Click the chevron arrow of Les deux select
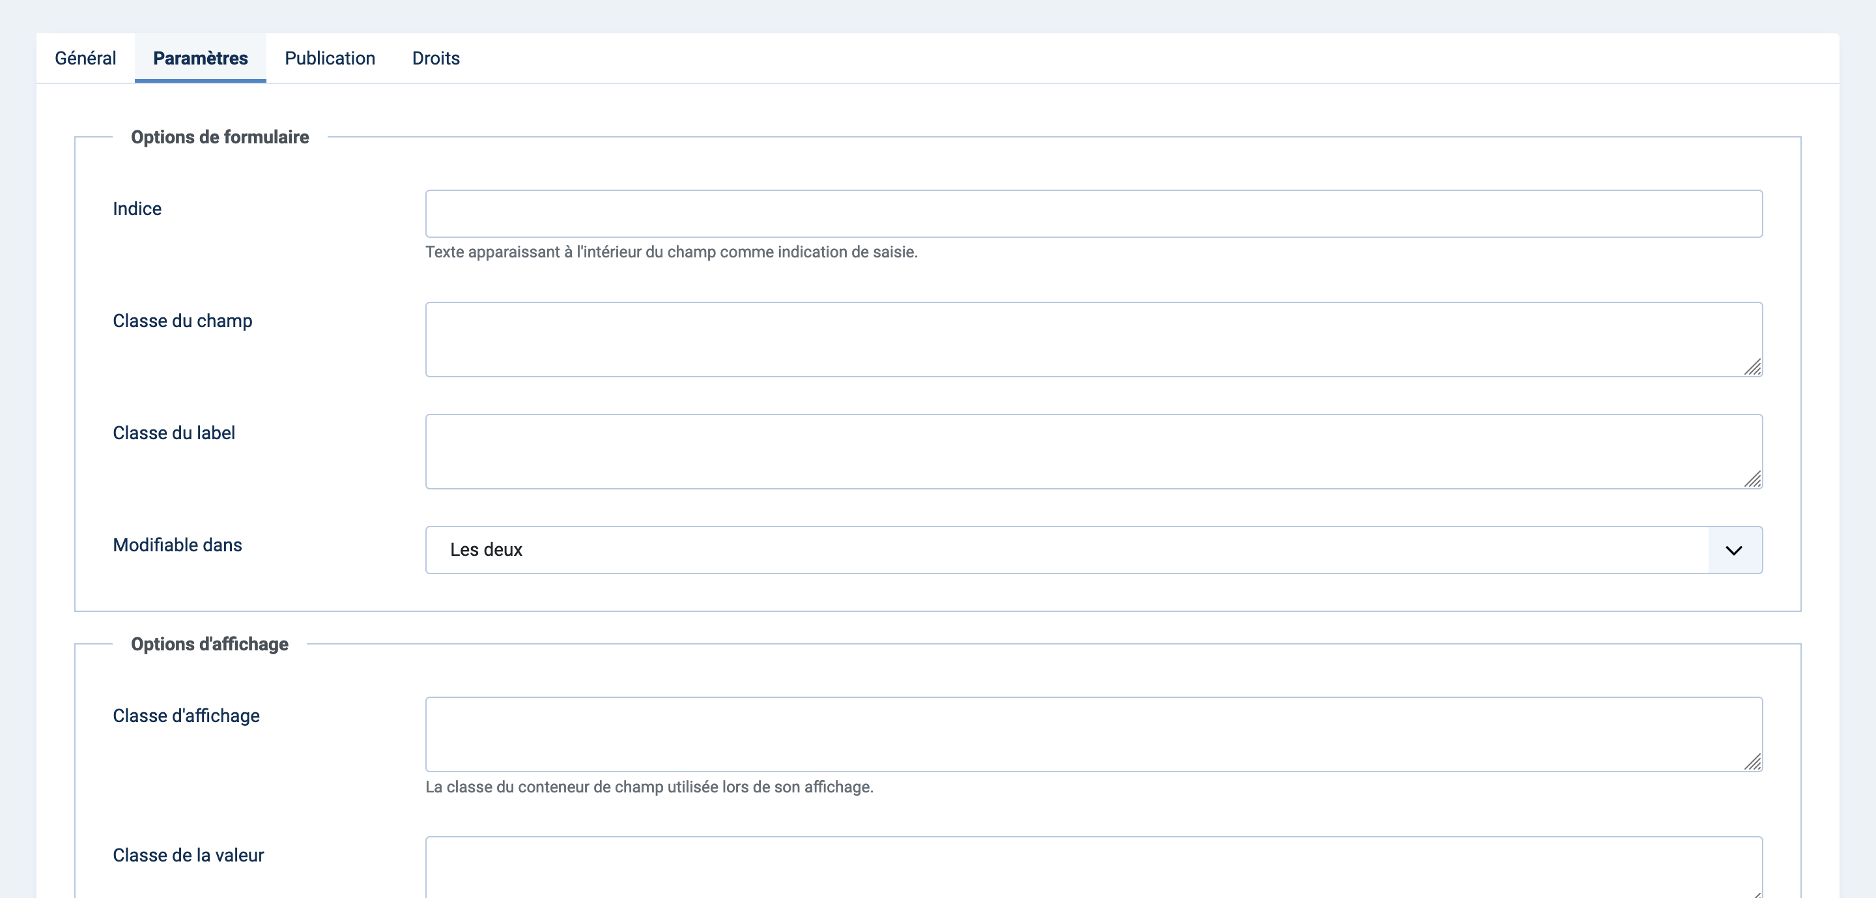The image size is (1876, 898). pos(1734,551)
